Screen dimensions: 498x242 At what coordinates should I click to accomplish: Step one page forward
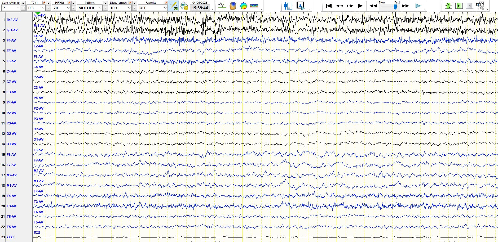(350, 6)
